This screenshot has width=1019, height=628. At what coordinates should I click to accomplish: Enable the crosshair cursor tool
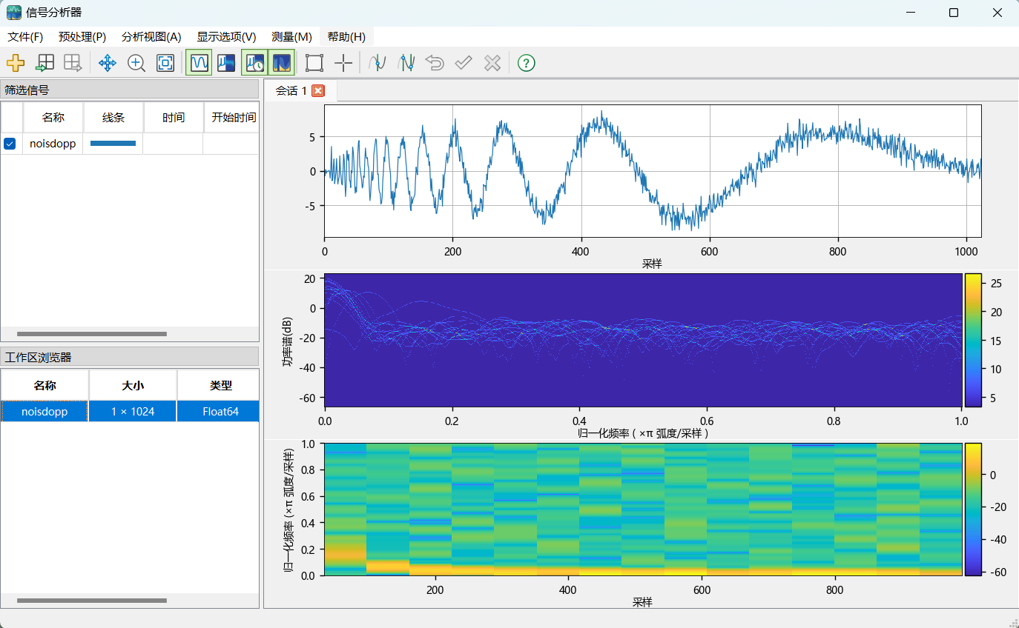pos(343,63)
